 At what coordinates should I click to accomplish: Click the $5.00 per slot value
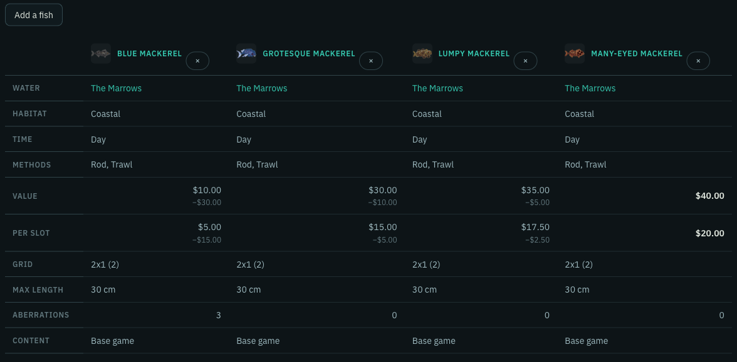pos(209,227)
